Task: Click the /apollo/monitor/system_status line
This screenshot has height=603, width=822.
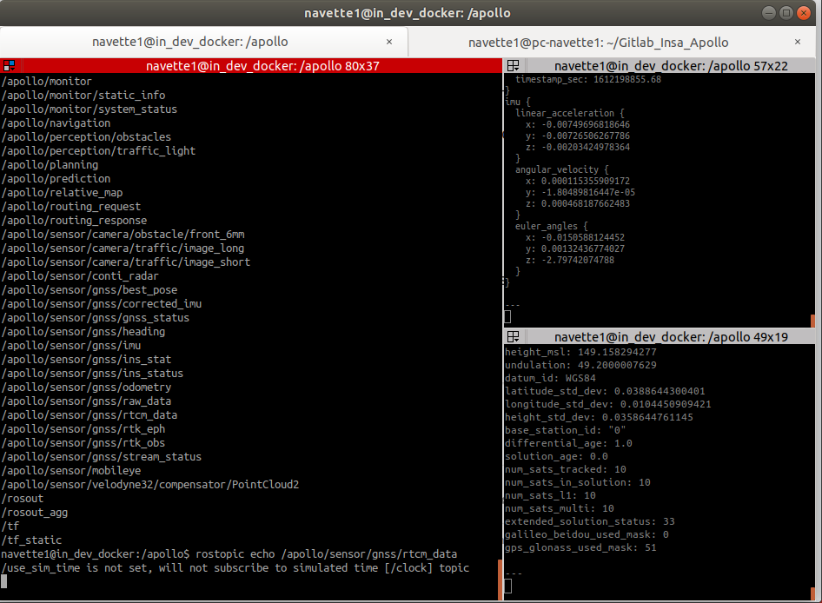Action: click(x=89, y=109)
